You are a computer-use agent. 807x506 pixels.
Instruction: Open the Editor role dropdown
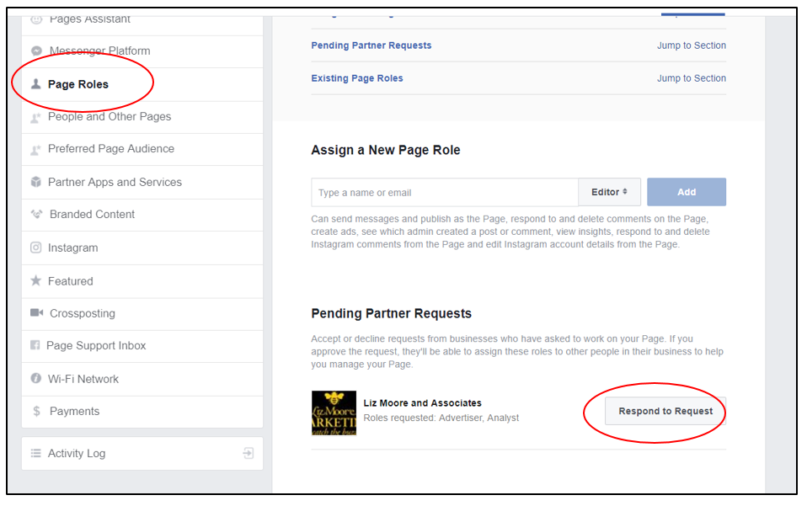pos(609,192)
